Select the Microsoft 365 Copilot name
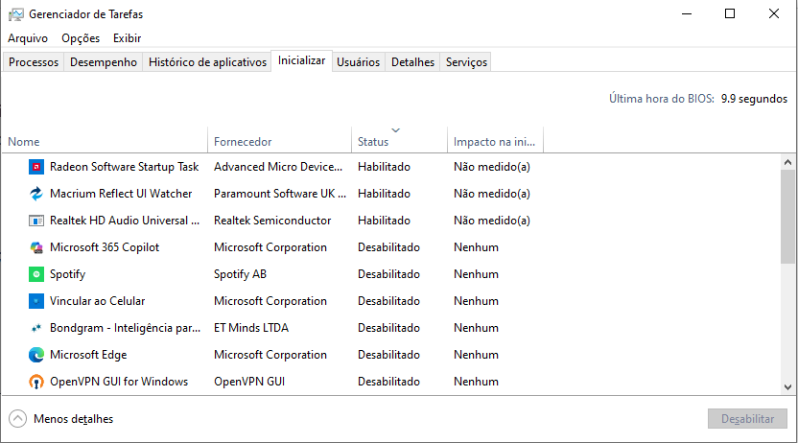Image resolution: width=798 pixels, height=443 pixels. 105,247
